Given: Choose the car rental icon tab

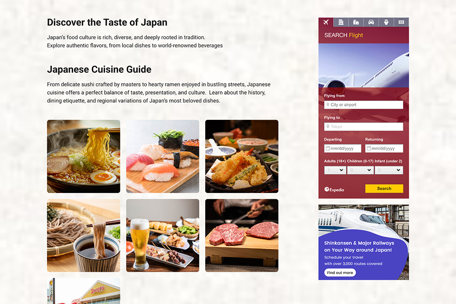Looking at the screenshot, I should coord(371,22).
